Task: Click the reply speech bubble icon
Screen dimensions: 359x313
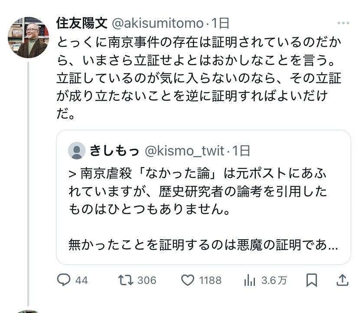Action: click(64, 280)
